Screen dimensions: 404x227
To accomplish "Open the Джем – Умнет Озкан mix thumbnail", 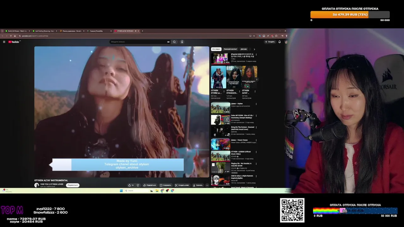I will [x=221, y=144].
